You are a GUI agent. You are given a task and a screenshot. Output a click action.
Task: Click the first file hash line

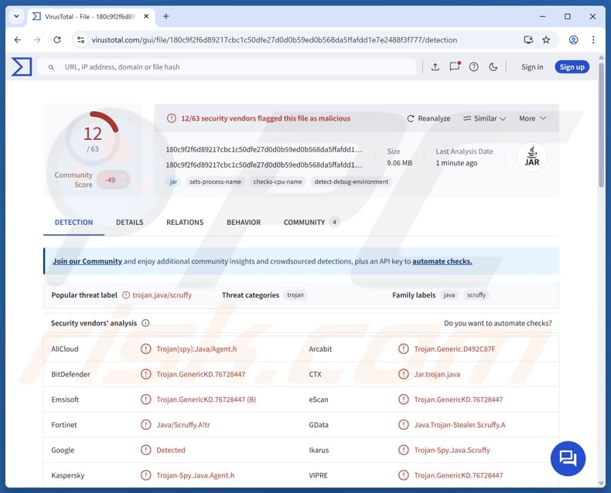pos(264,150)
